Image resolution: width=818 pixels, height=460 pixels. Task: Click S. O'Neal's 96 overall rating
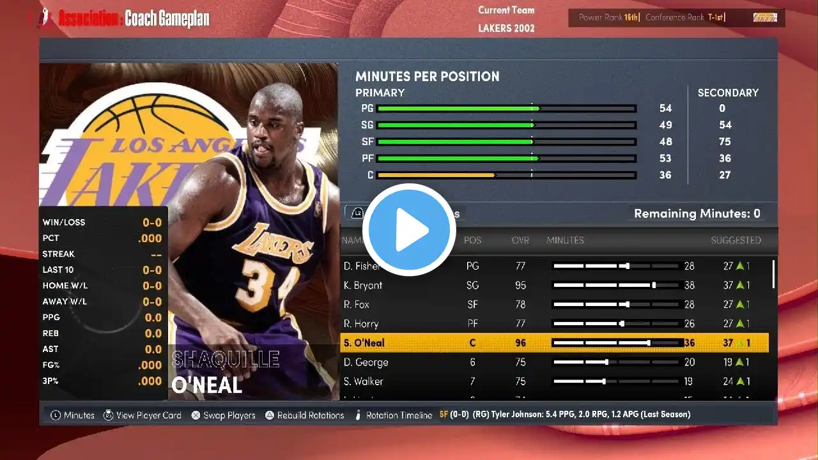coord(521,343)
